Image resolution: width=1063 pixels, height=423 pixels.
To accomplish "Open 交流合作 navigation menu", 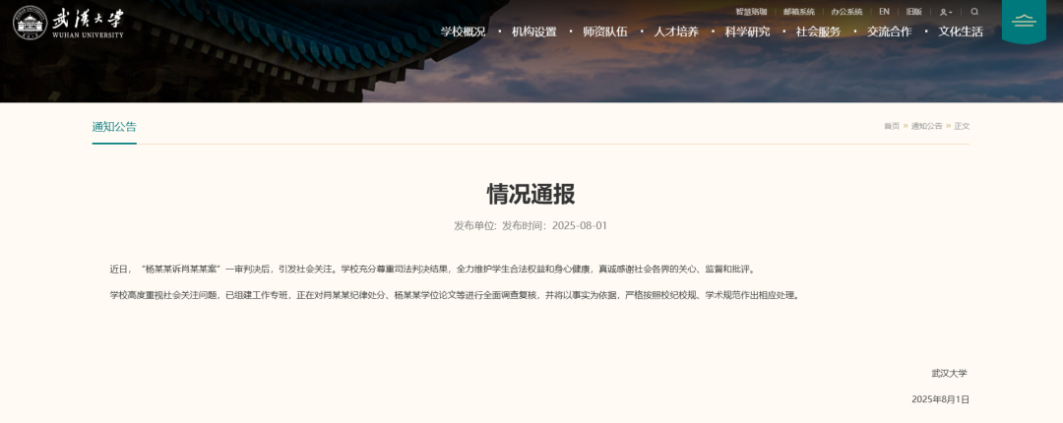I will pos(889,31).
